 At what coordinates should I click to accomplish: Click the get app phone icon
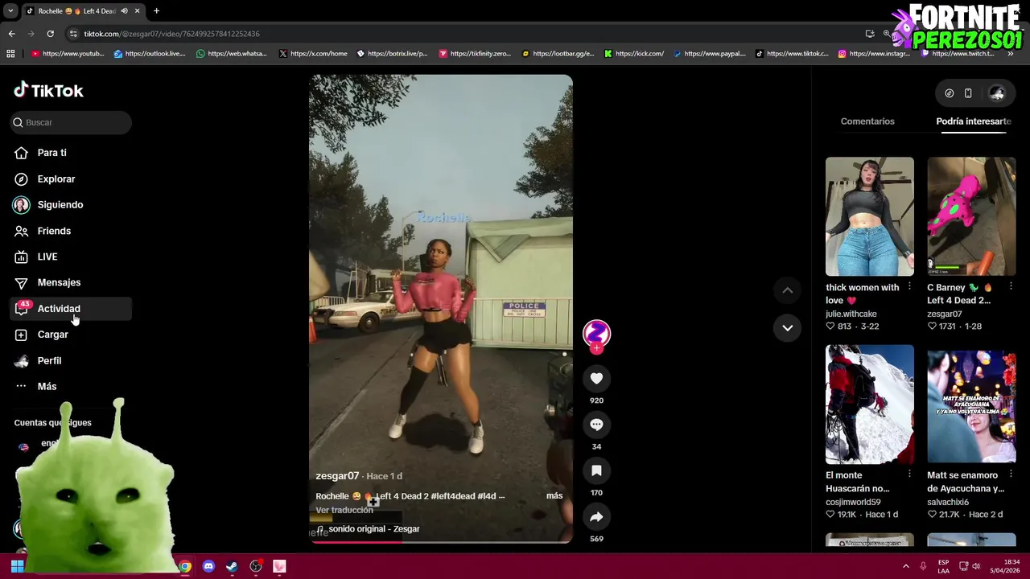968,93
